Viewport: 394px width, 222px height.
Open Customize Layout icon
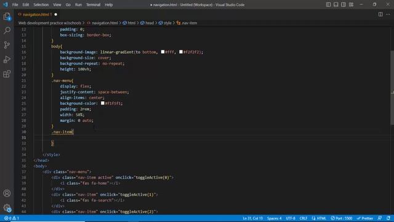(351, 4)
